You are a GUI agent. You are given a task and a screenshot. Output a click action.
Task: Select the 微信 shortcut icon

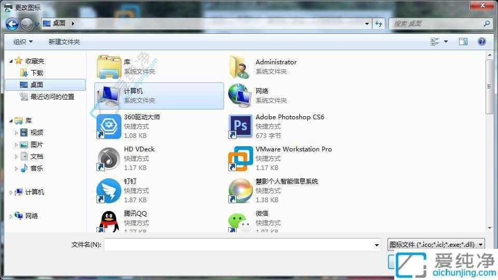[x=240, y=222]
